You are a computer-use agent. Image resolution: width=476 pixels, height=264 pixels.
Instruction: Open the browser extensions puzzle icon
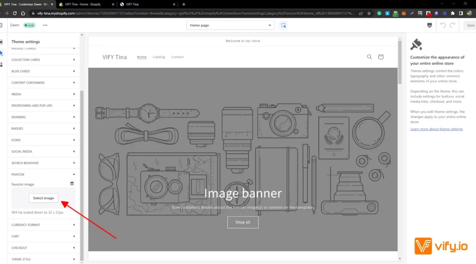453,13
